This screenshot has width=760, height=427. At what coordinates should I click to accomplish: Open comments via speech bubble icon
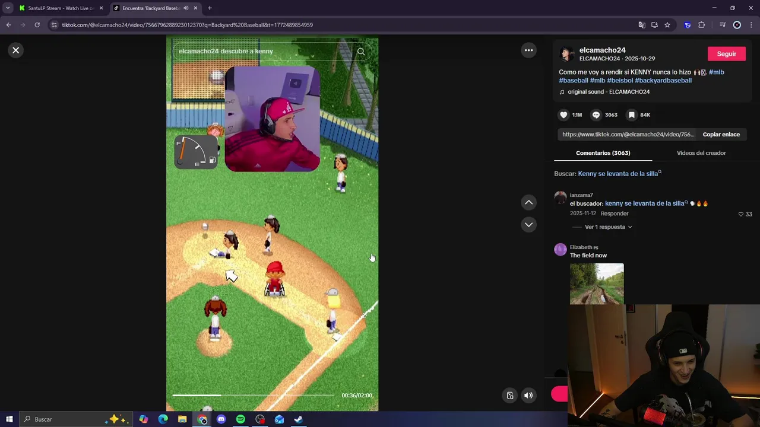[x=596, y=115]
